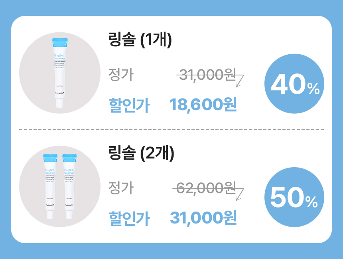Click the blue 31,000원 two-pack discounted price
The height and width of the screenshot is (259, 343).
(x=203, y=217)
